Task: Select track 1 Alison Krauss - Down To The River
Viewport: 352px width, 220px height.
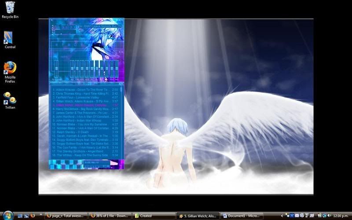Action: point(85,90)
